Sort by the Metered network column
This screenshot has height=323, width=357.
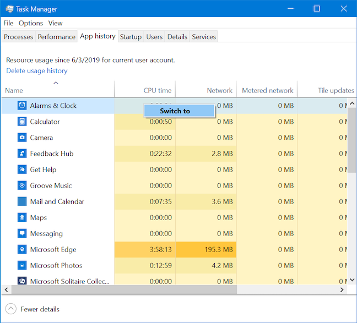(267, 90)
